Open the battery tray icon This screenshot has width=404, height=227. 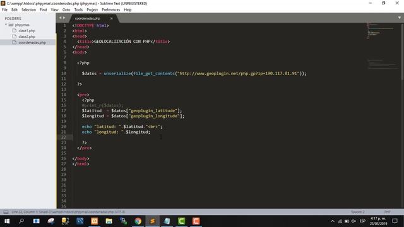pos(347,221)
